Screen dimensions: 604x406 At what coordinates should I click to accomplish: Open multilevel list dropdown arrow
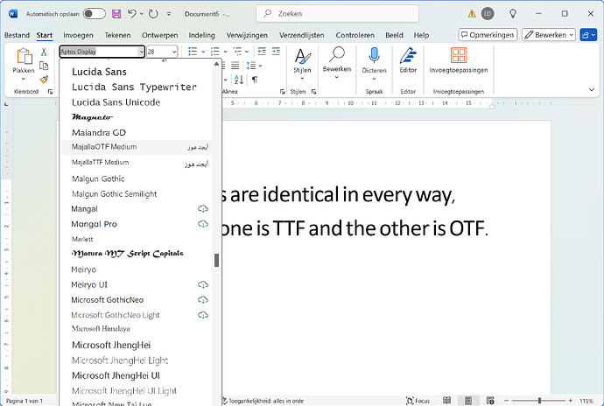tap(247, 52)
